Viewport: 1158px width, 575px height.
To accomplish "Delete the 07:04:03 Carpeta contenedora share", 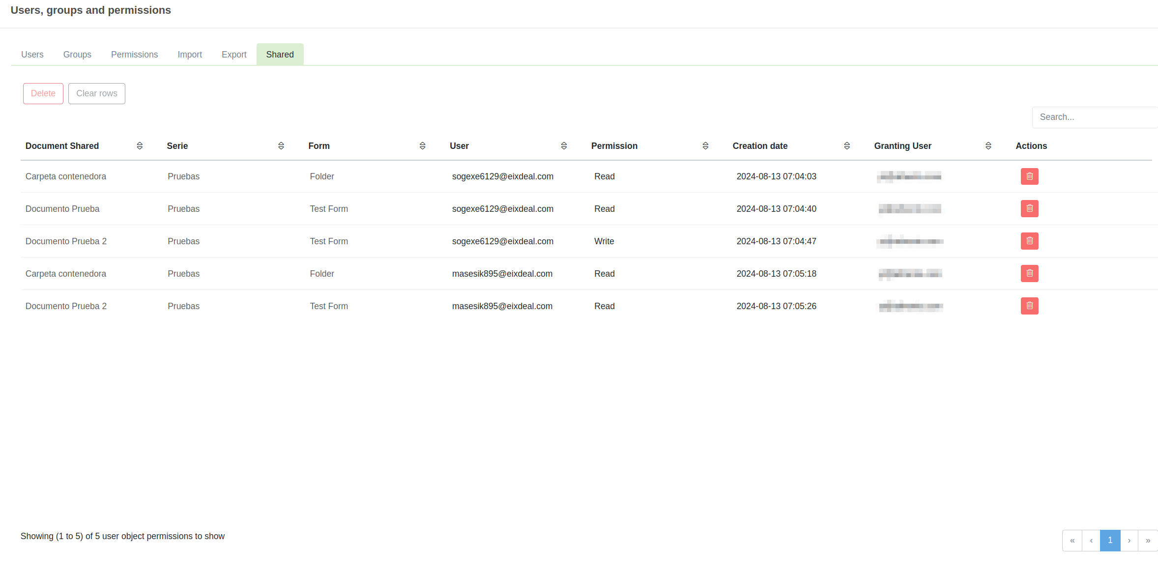I will 1029,176.
